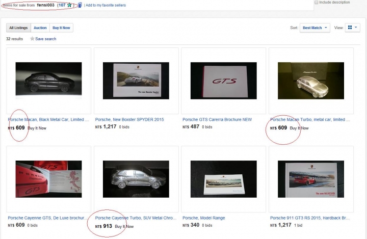Open seller feedback score 107
This screenshot has width=367, height=239.
[62, 5]
